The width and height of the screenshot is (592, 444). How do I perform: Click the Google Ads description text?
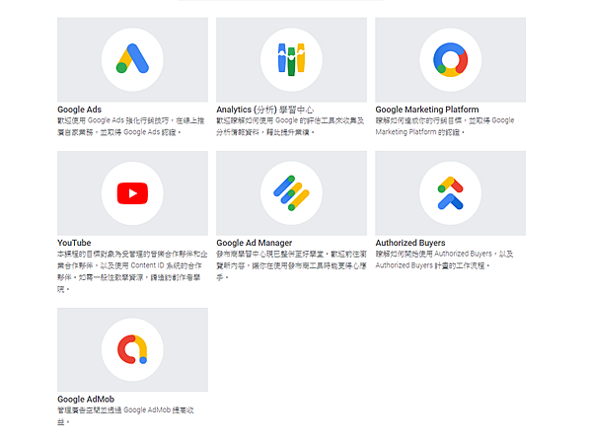click(130, 126)
